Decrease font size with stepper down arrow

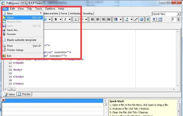click(178, 20)
